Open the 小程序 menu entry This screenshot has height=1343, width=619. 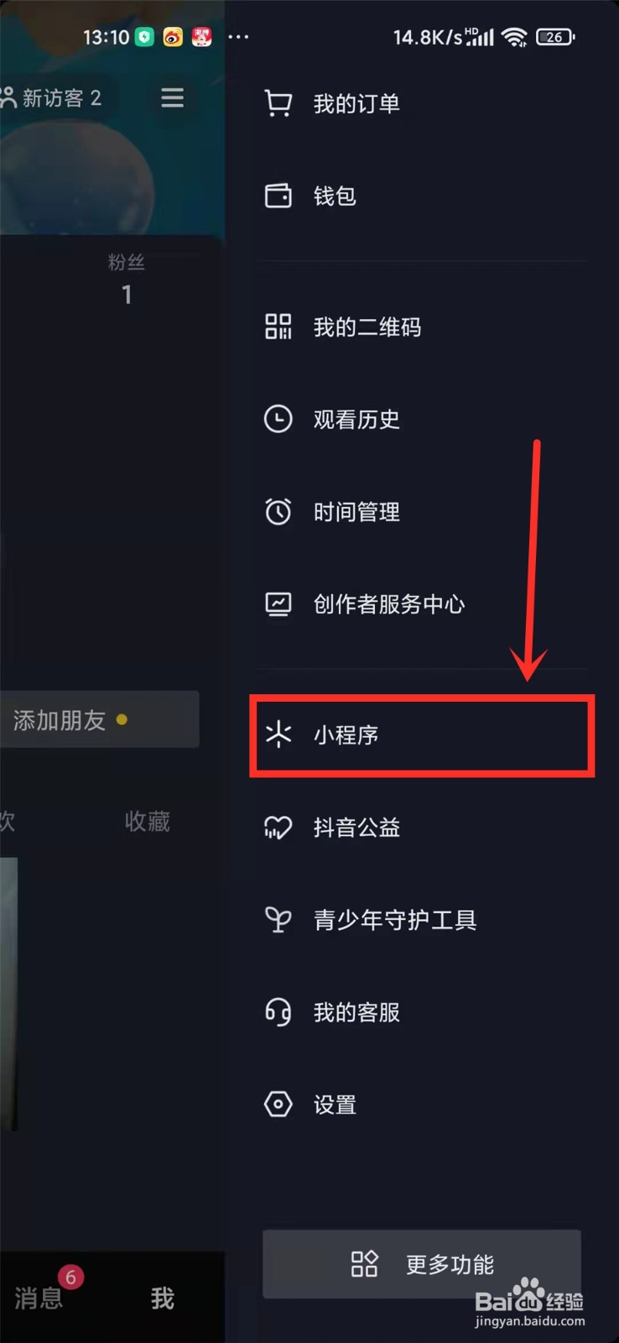(x=422, y=735)
